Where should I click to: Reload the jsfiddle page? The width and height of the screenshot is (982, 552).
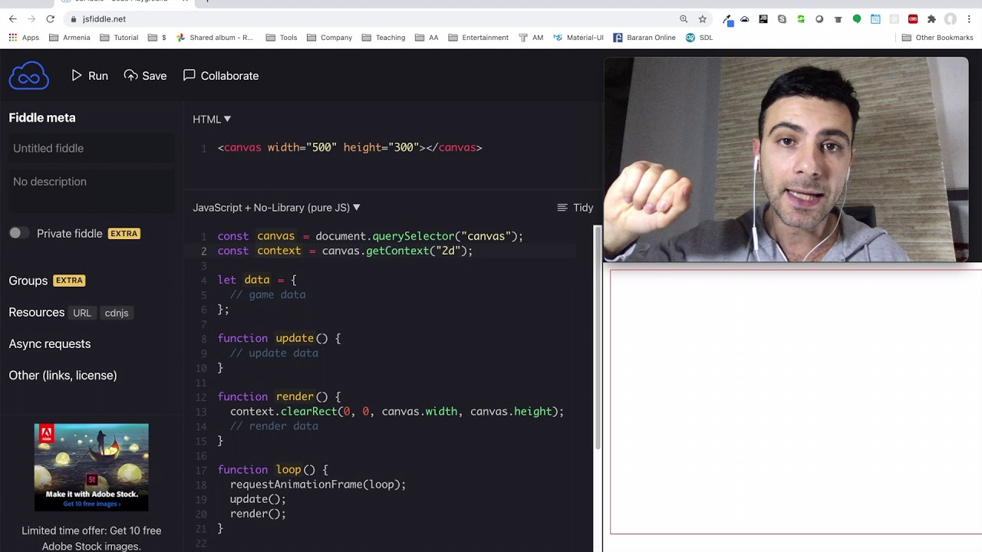(51, 19)
